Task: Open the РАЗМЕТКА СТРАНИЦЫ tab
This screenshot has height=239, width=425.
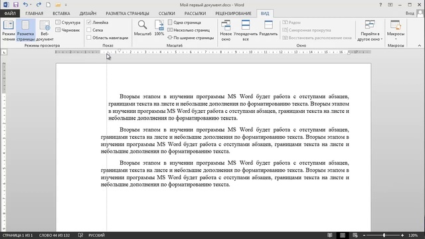Action: (x=127, y=13)
